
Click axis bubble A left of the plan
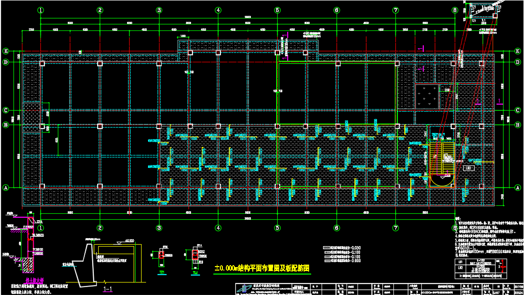[5, 188]
